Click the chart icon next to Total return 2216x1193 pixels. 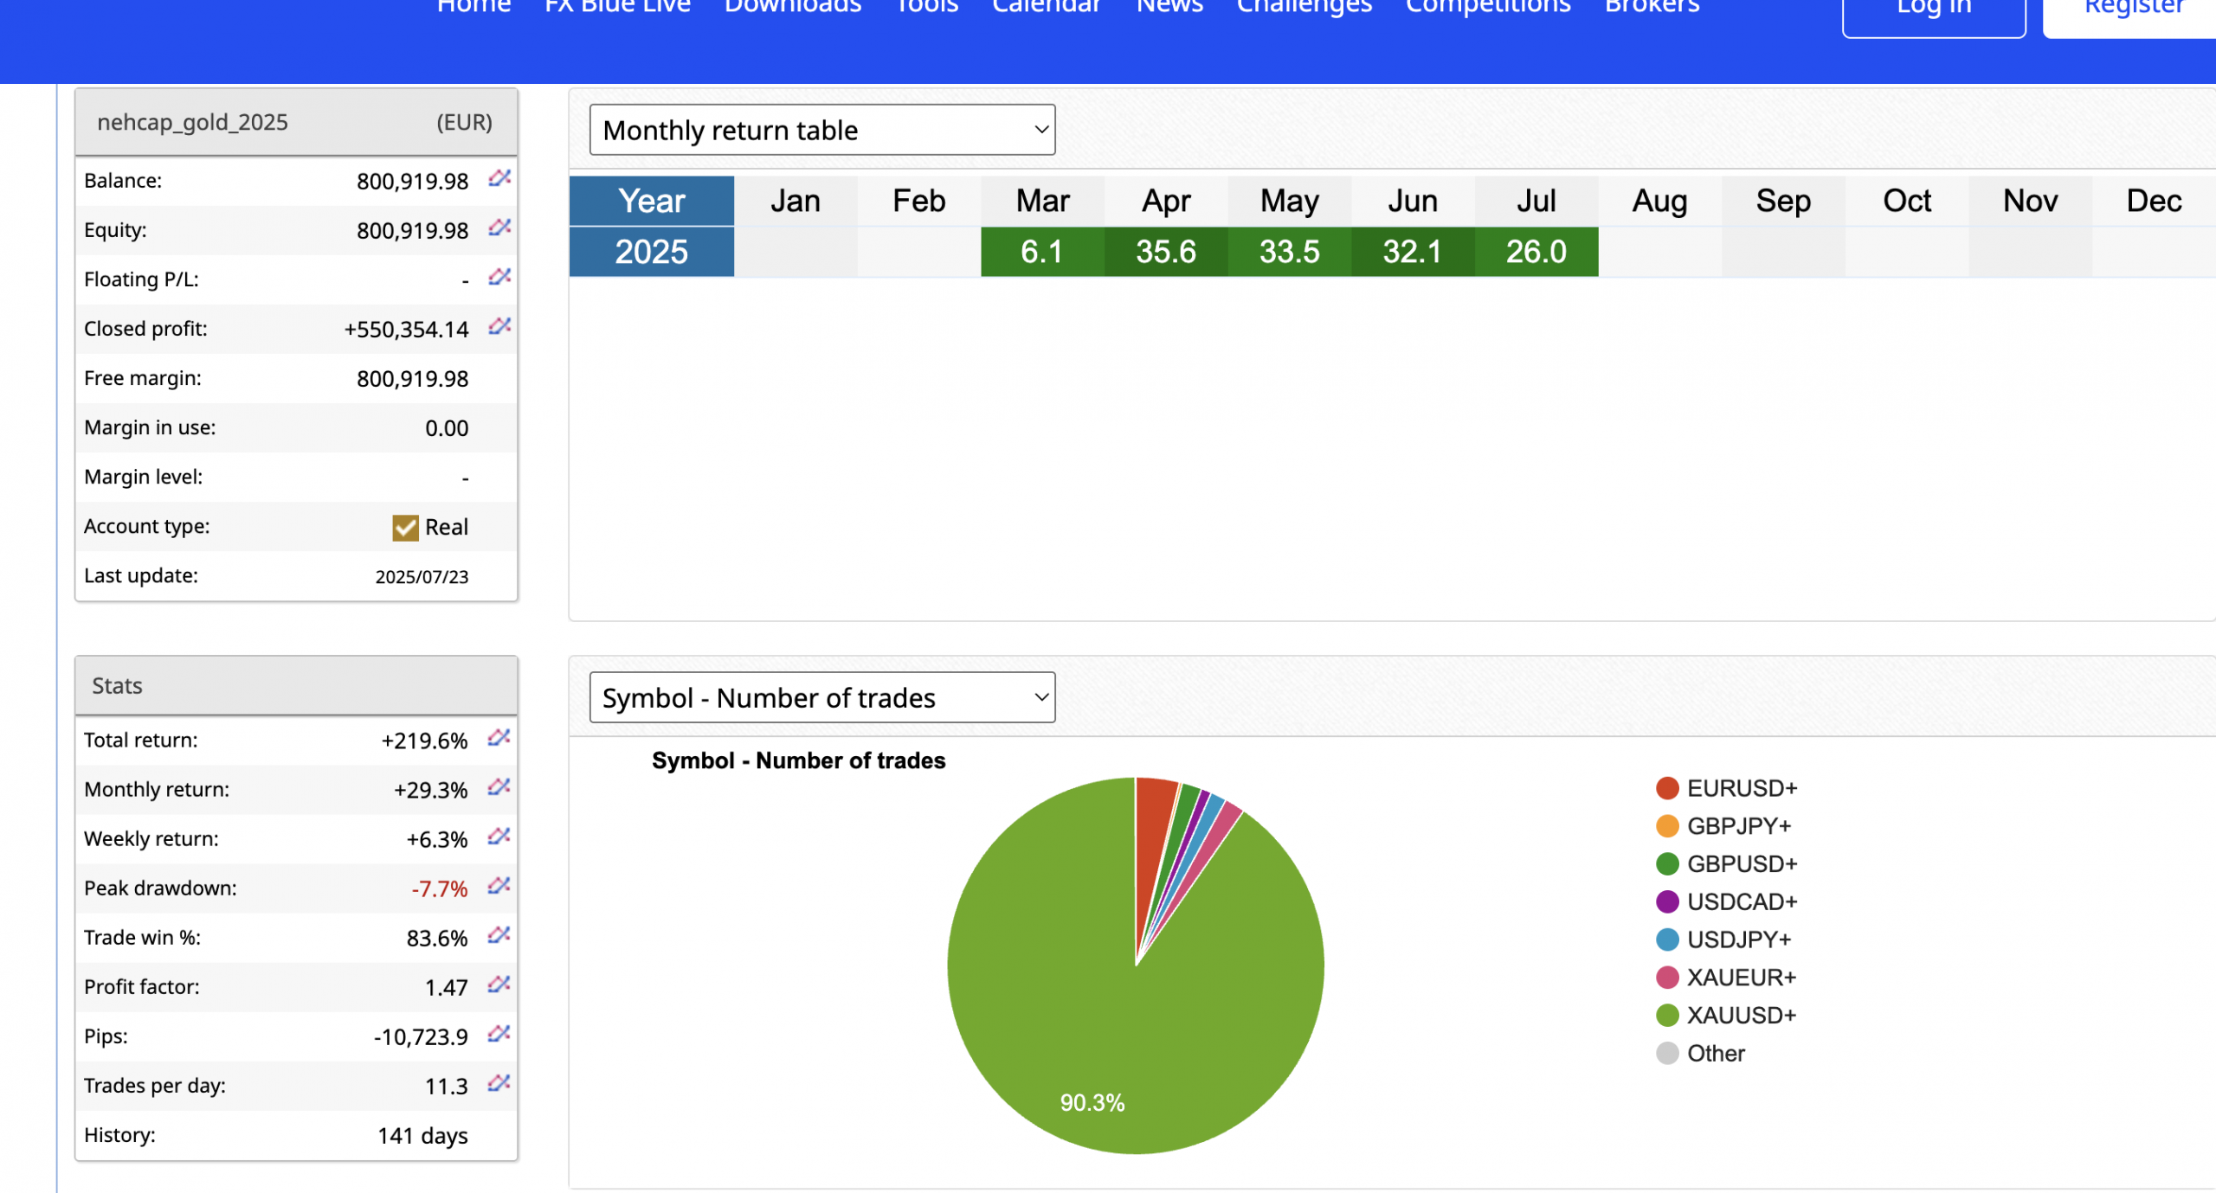(x=499, y=738)
